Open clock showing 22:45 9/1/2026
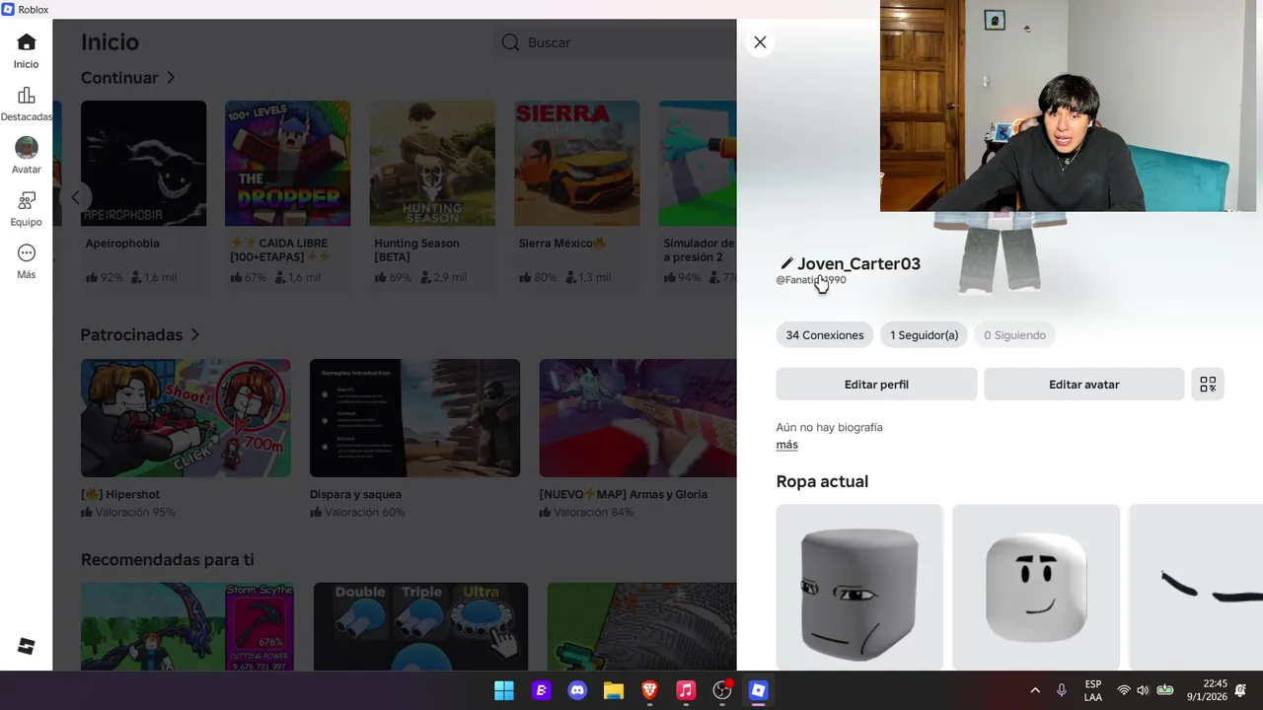 [1208, 690]
